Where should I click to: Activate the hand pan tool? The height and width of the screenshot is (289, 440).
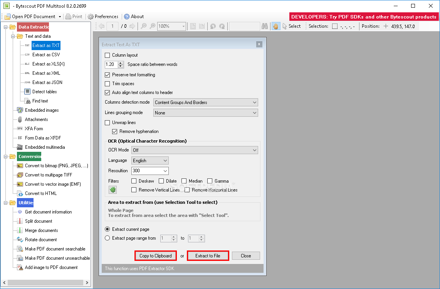pos(276,26)
